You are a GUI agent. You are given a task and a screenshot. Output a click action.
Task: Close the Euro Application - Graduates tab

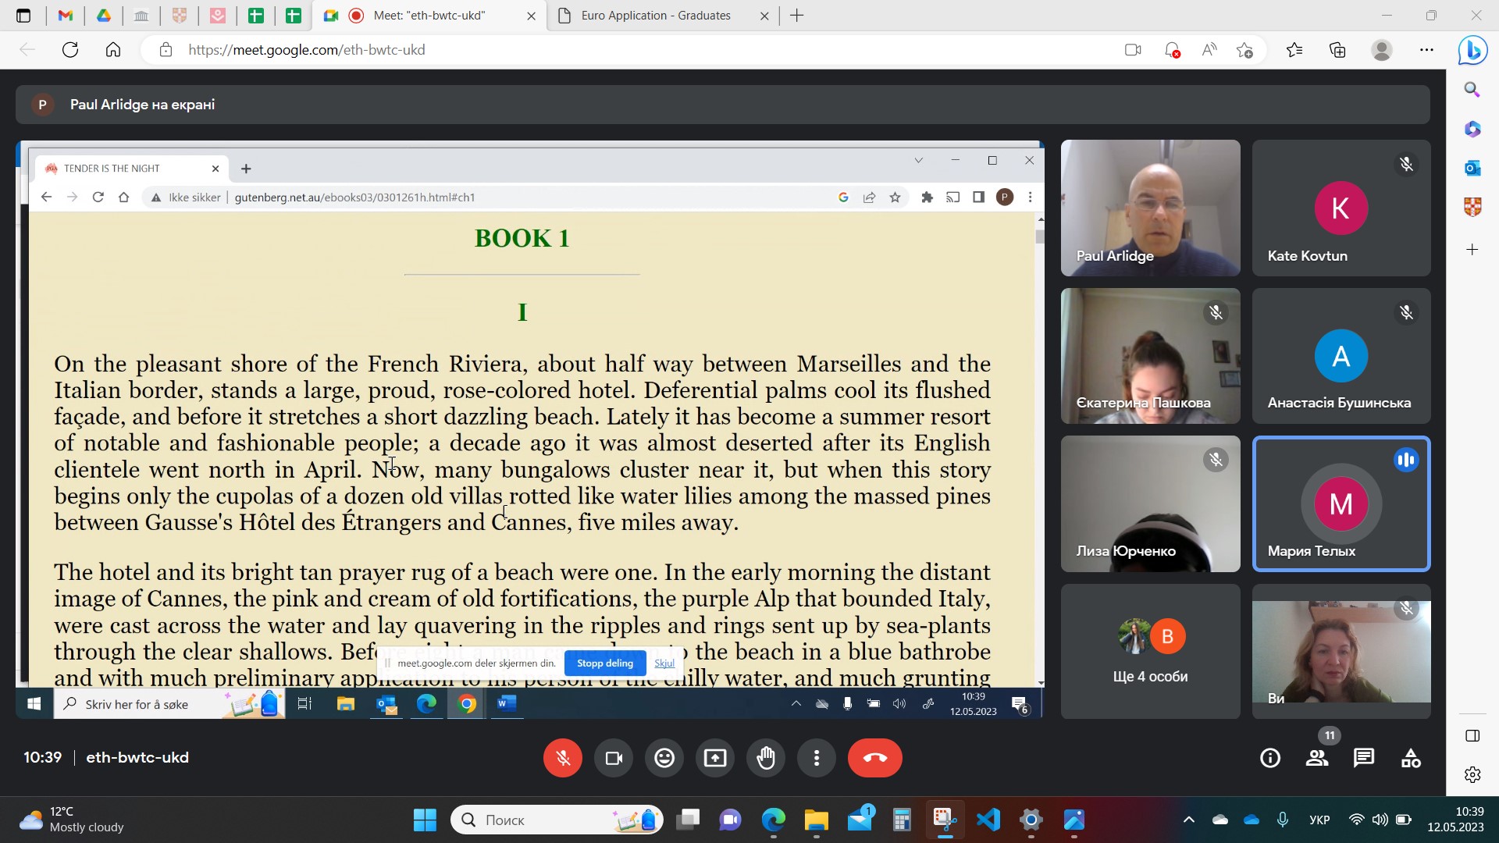pyautogui.click(x=764, y=16)
